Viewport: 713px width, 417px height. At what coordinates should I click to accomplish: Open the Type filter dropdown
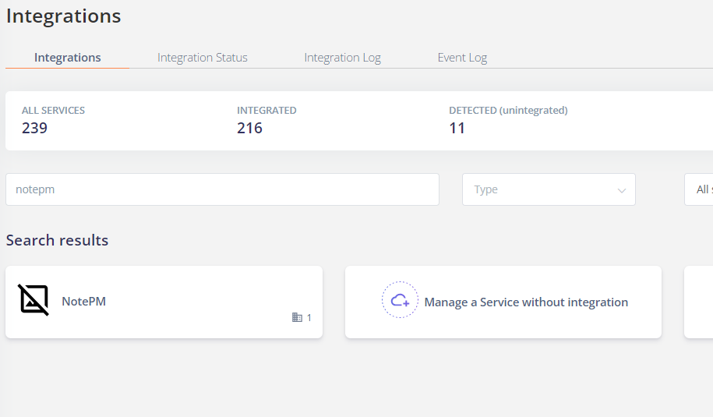(549, 189)
